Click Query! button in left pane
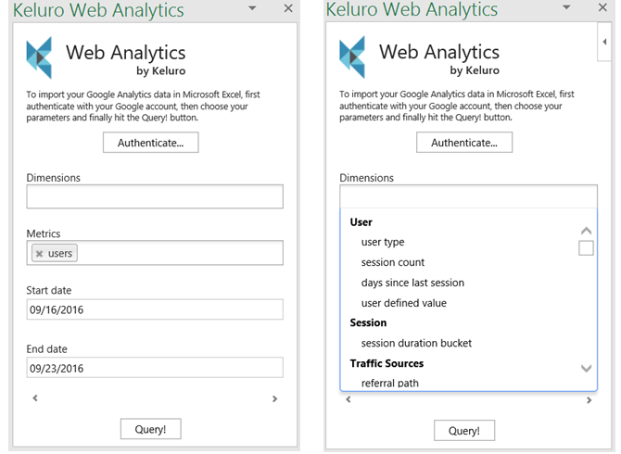621x454 pixels. tap(150, 429)
